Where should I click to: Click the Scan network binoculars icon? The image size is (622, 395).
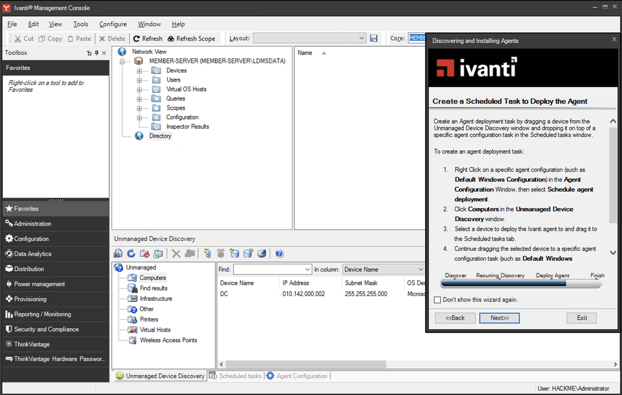click(118, 253)
